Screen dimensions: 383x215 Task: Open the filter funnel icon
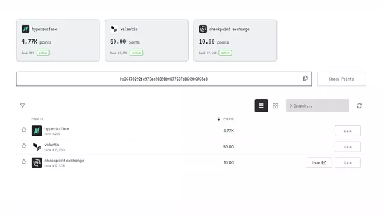23,106
